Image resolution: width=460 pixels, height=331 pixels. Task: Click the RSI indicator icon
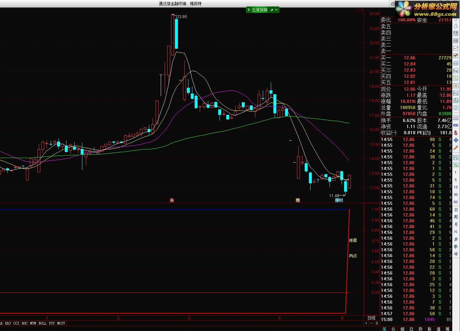456,125
